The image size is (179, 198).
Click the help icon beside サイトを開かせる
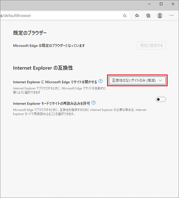pyautogui.click(x=101, y=81)
